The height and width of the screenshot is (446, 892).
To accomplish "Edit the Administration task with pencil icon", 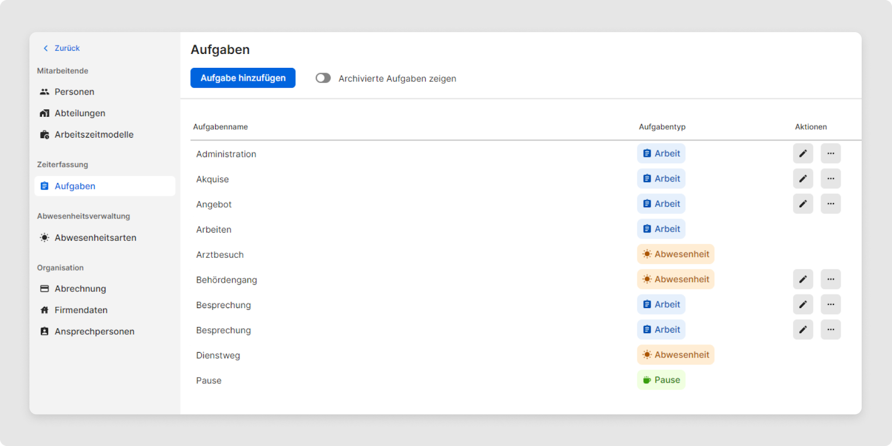I will click(803, 153).
